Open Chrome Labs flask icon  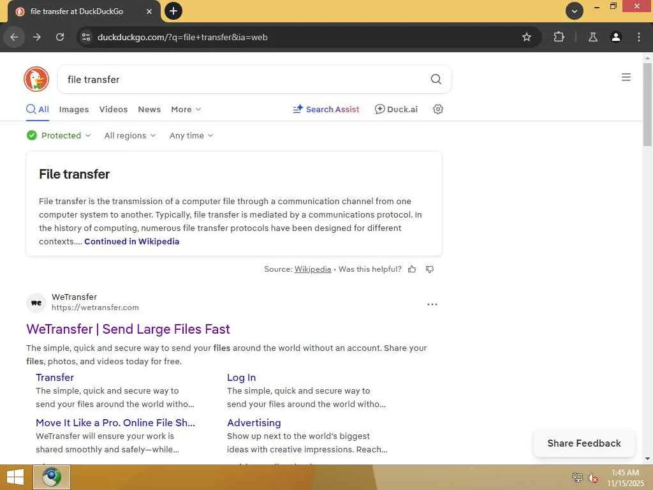[x=592, y=37]
